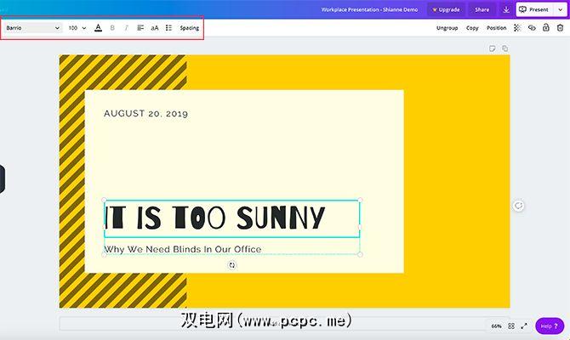Click the Share button
Screen dimensions: 570x340
pyautogui.click(x=482, y=9)
